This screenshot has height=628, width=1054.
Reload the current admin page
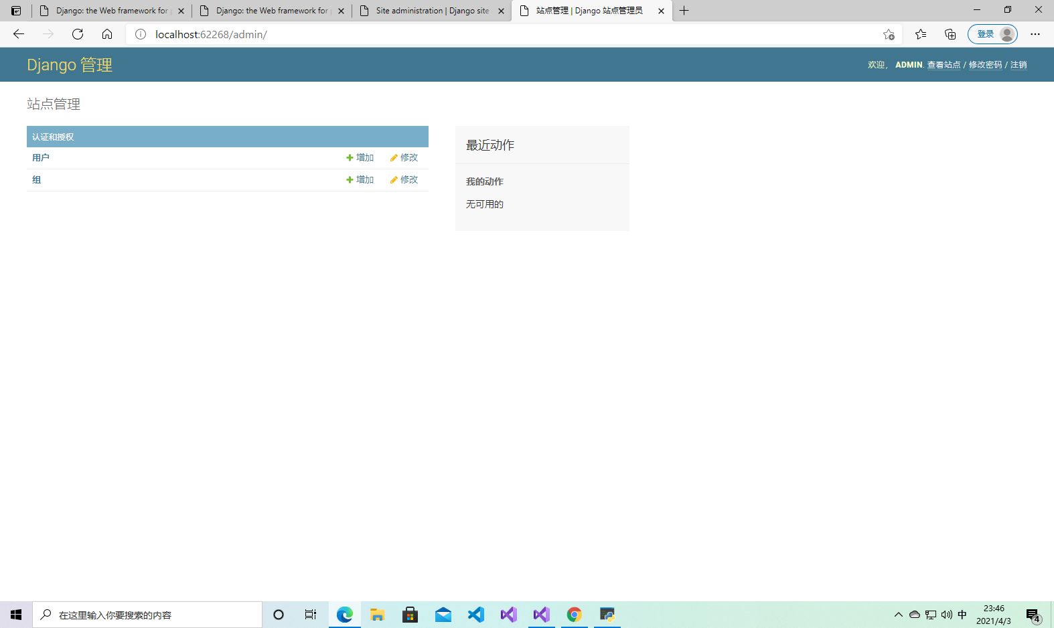[78, 34]
